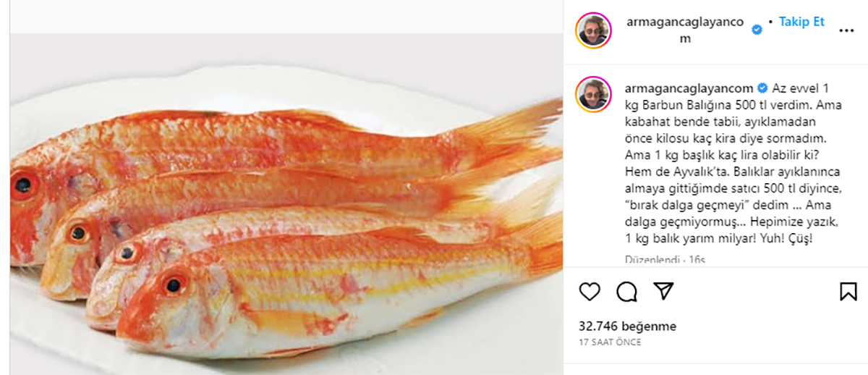Viewport: 868px width, 375px height.
Task: Open the three-dot more options menu
Action: (846, 31)
